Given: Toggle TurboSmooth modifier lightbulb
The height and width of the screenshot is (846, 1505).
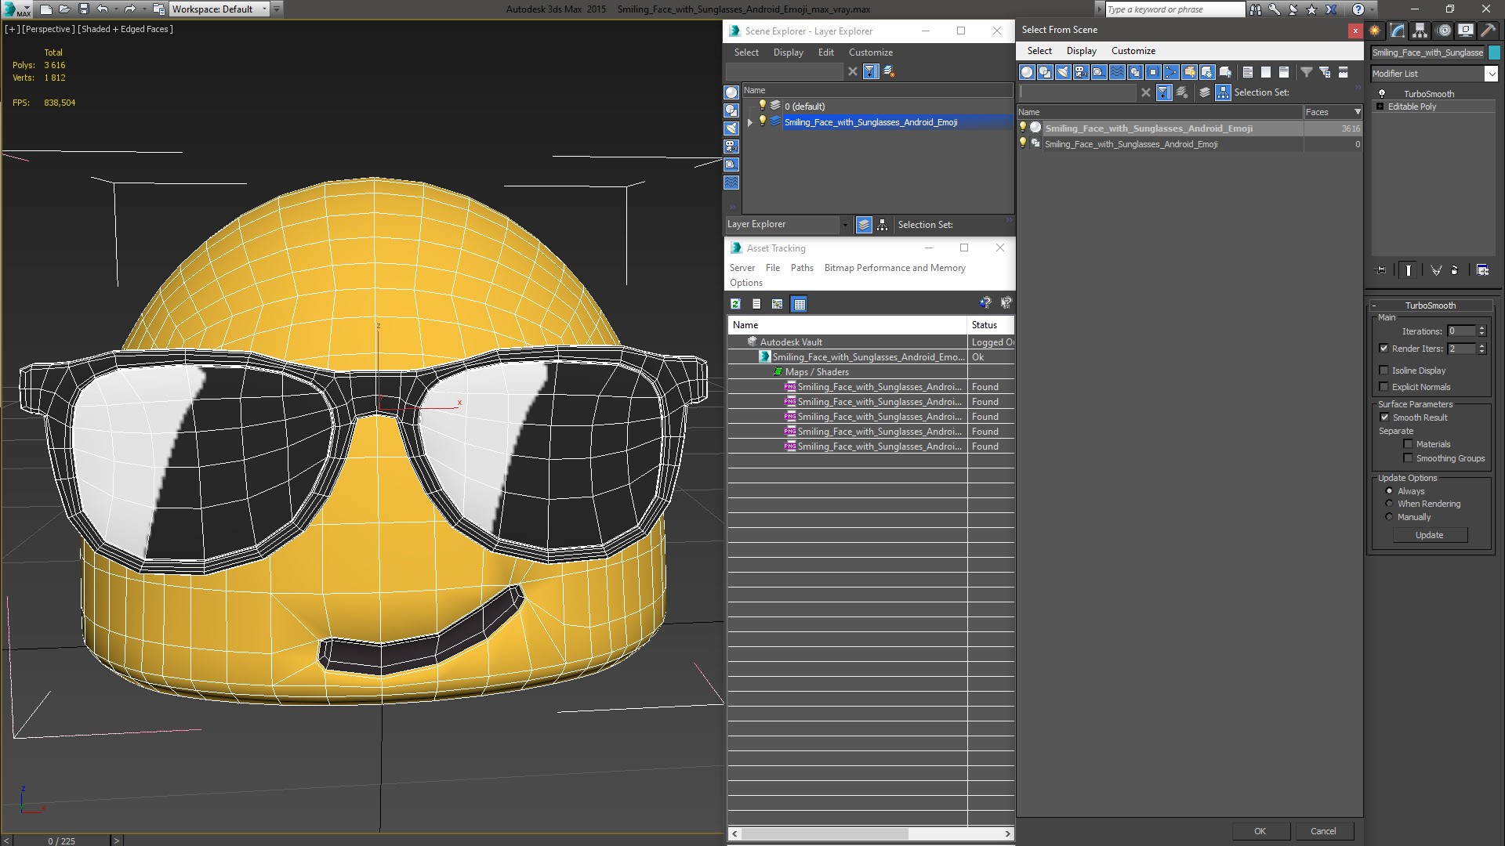Looking at the screenshot, I should [x=1382, y=94].
